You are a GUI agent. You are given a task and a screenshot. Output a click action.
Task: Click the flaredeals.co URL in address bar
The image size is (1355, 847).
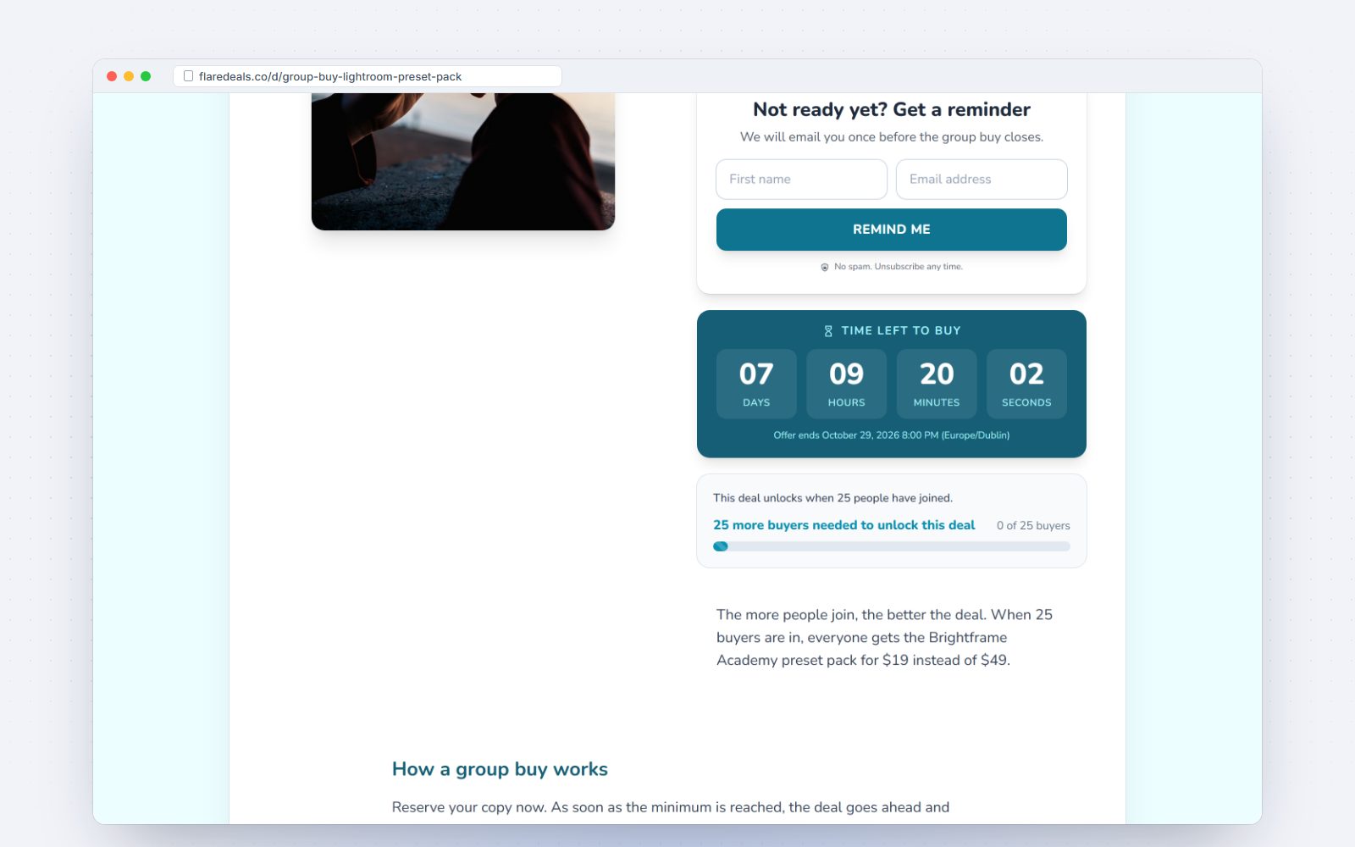(330, 76)
